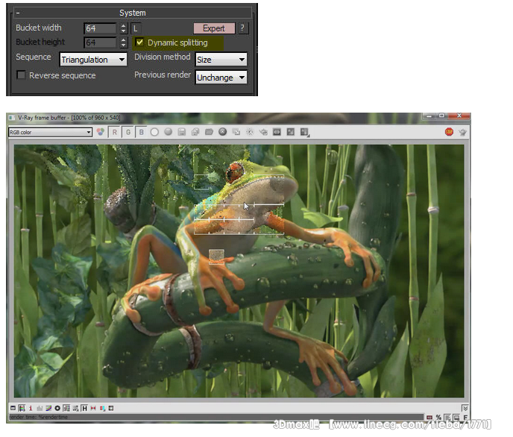
Task: Click the red Stop rendering icon
Action: [x=449, y=132]
